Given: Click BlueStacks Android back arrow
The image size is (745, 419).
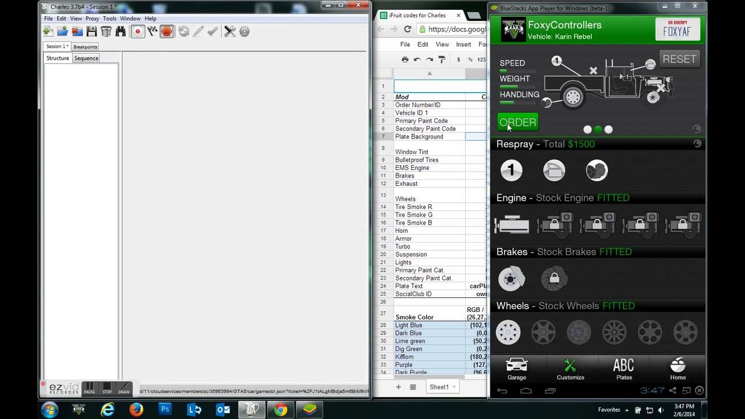Looking at the screenshot, I should (502, 390).
